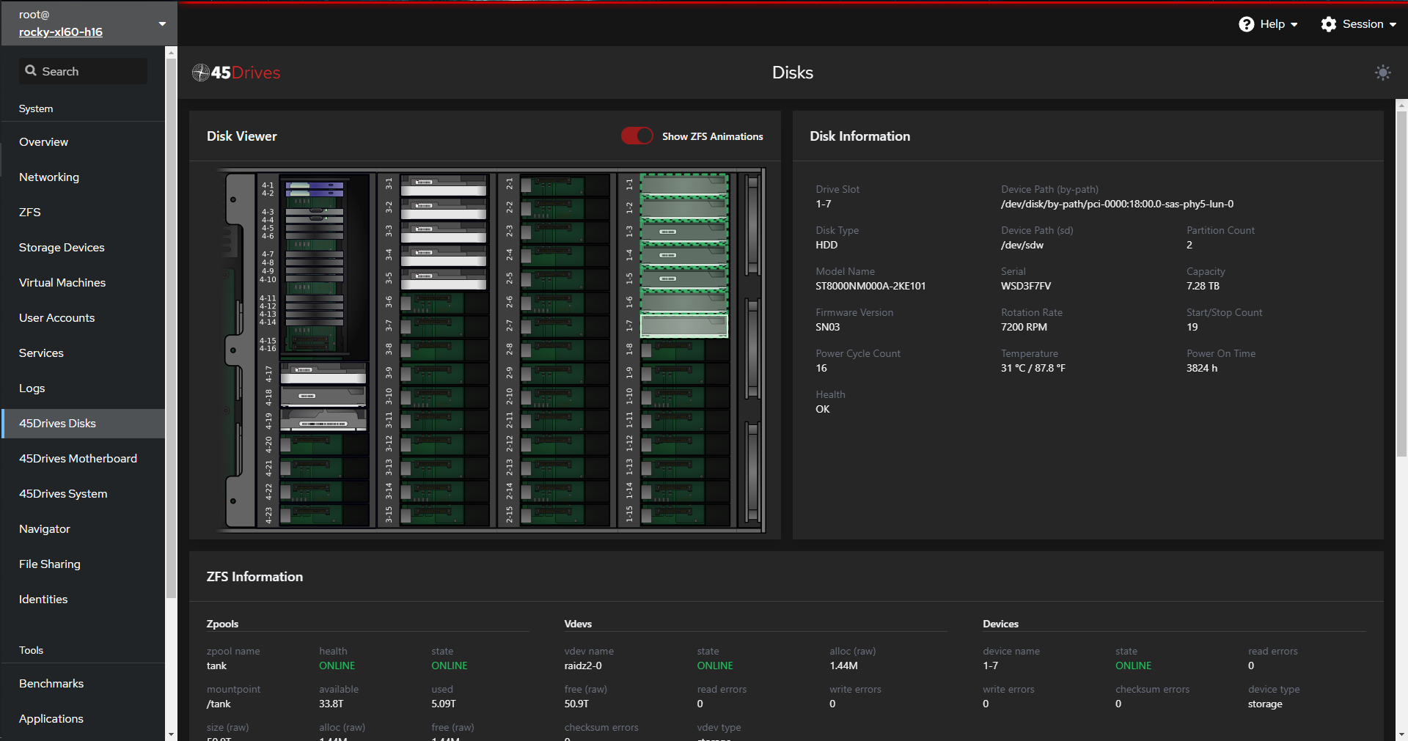
Task: Select 45Drives Disks in sidebar
Action: pyautogui.click(x=83, y=424)
